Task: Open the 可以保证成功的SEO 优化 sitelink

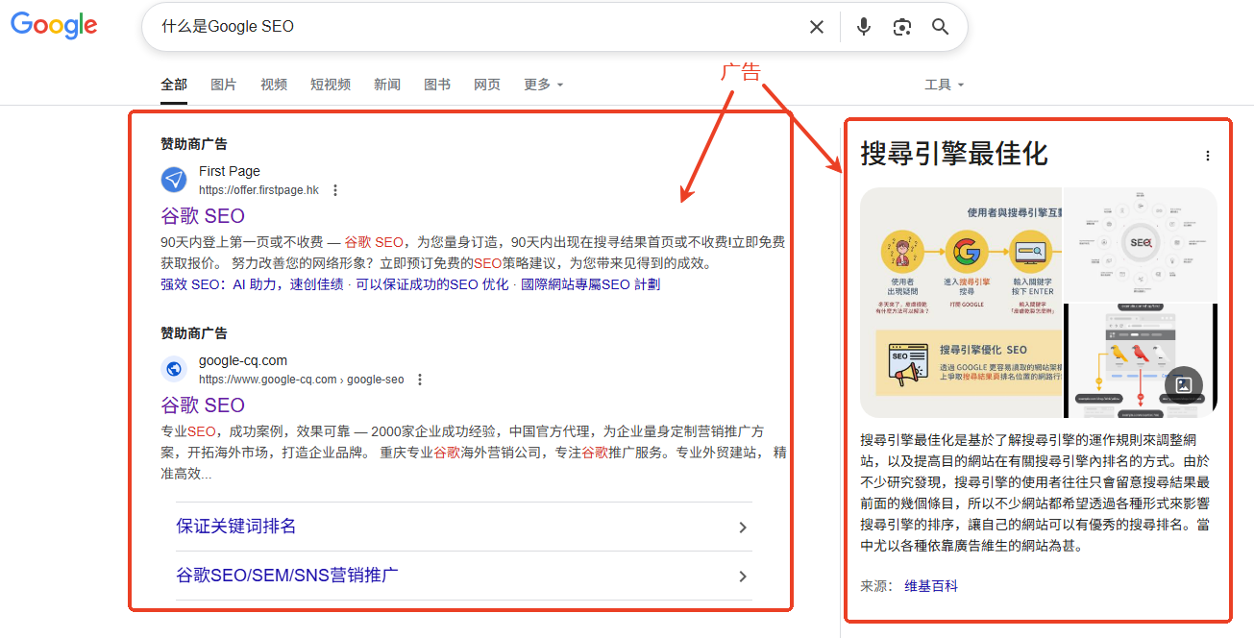Action: coord(432,284)
